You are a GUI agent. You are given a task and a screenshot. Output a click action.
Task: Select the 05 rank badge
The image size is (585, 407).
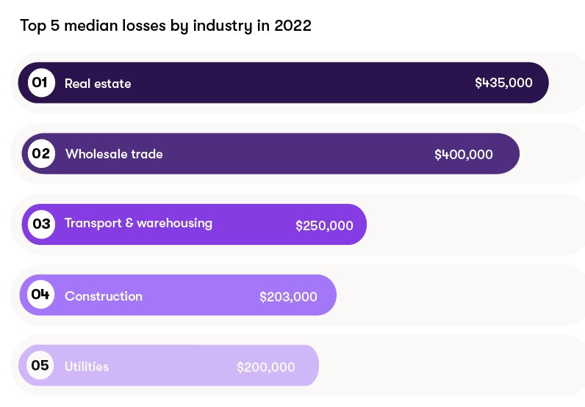click(40, 365)
